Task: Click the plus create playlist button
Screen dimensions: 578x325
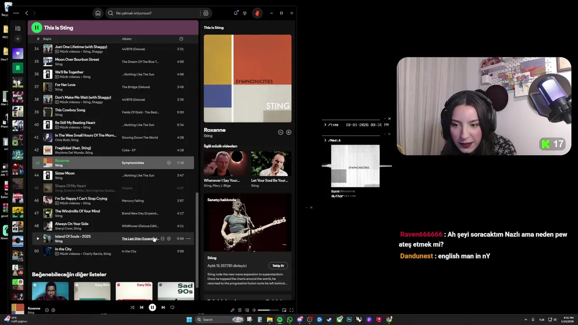Action: coord(18,39)
